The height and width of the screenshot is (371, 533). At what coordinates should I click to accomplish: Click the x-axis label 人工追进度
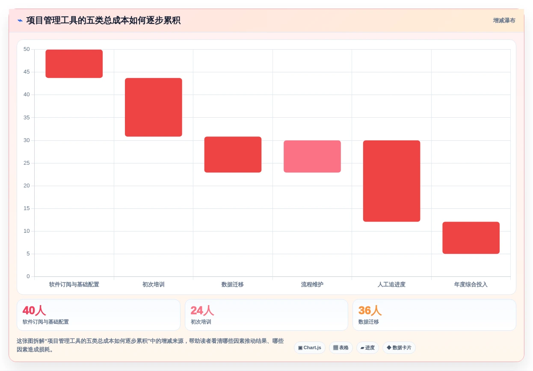tap(391, 285)
